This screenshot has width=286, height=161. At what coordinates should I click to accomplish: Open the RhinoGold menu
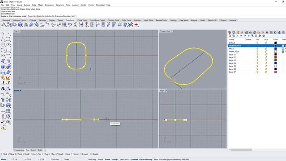(x=100, y=5)
